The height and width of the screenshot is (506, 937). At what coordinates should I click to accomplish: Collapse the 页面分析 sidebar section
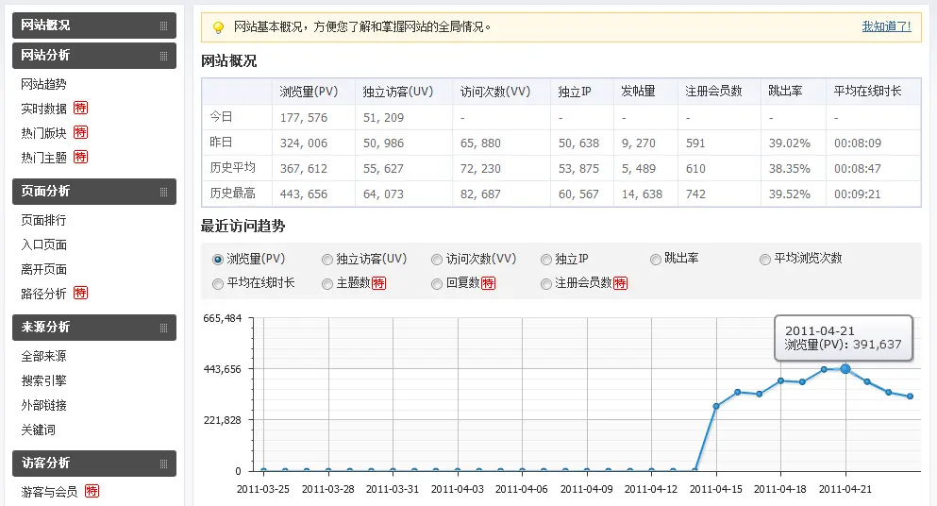164,192
